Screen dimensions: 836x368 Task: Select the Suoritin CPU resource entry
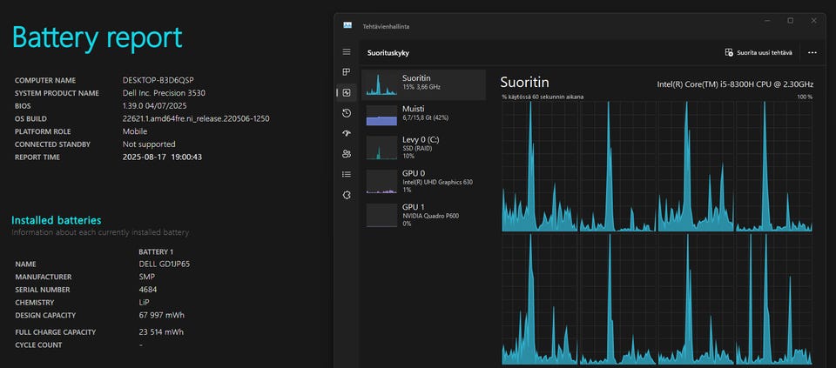pos(424,84)
